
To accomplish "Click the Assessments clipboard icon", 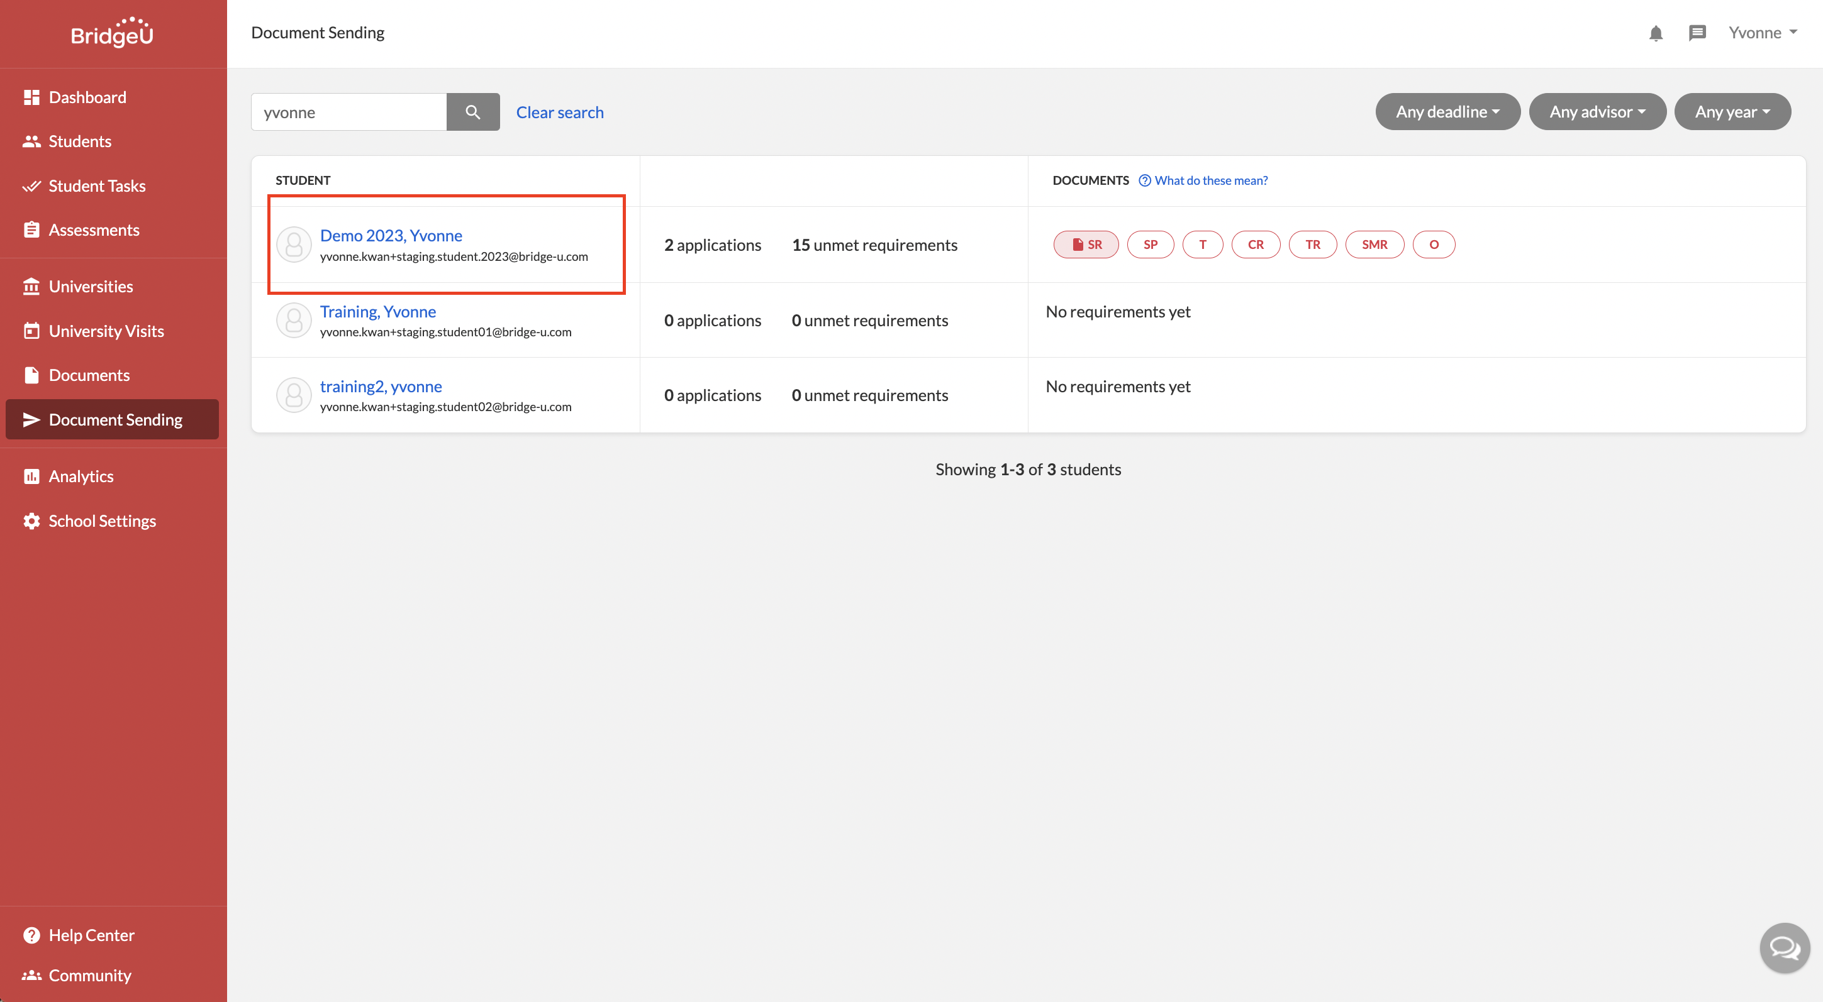I will 31,230.
